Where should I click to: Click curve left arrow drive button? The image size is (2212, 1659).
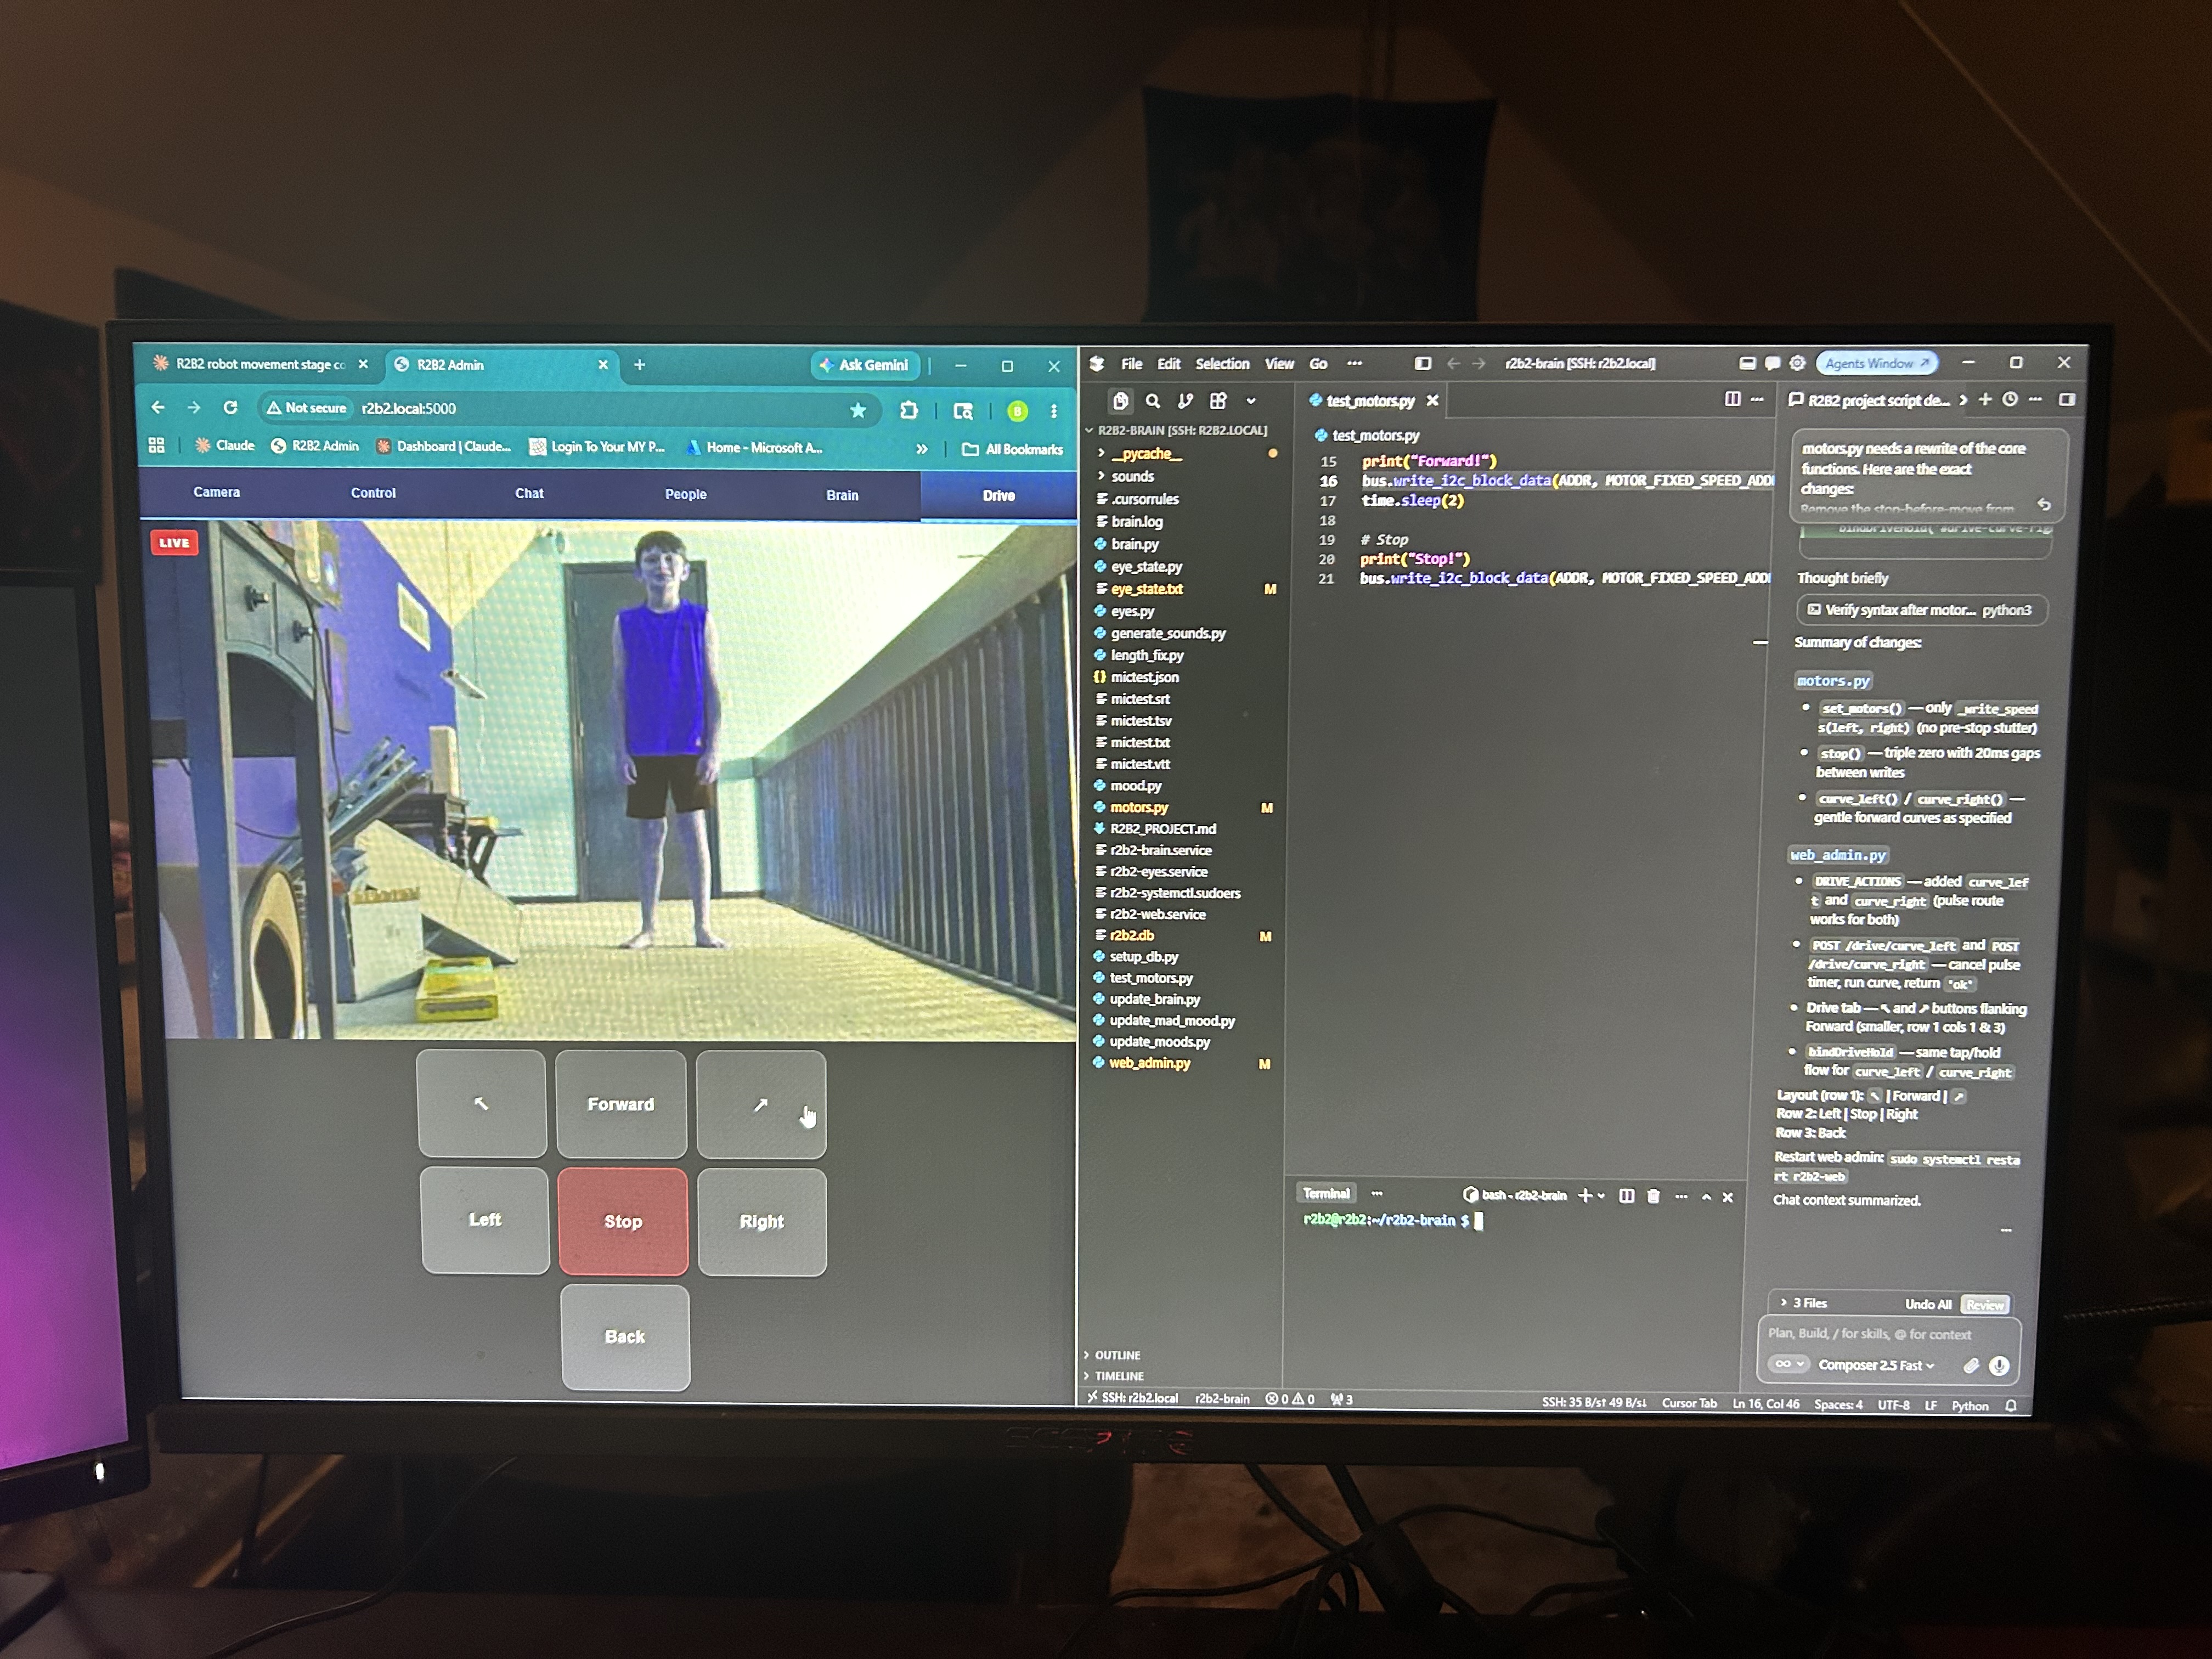pos(481,1103)
